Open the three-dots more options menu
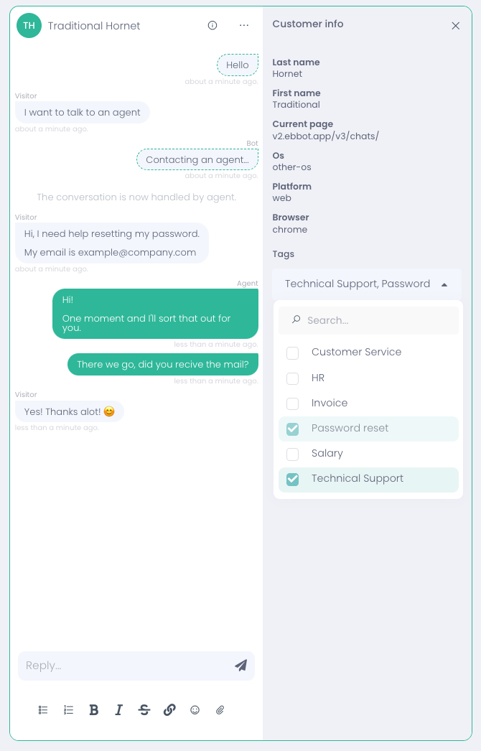Screen dimensions: 481x751 [x=244, y=26]
